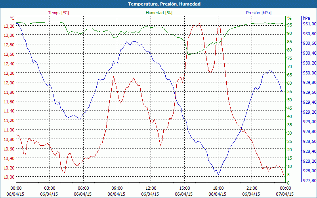This screenshot has width=317, height=198.
Task: Select the green Humedad [%] legend label
Action: [159, 13]
